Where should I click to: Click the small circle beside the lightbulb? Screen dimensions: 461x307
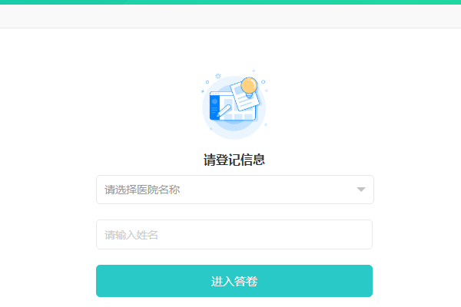[263, 81]
